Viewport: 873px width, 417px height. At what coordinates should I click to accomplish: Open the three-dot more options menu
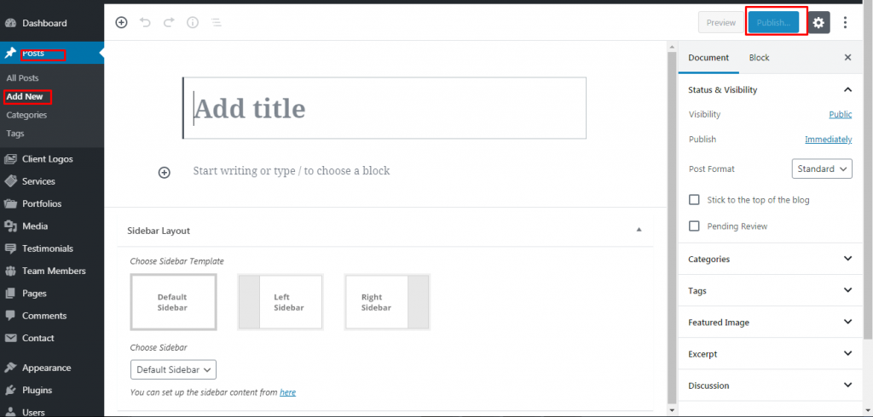845,23
